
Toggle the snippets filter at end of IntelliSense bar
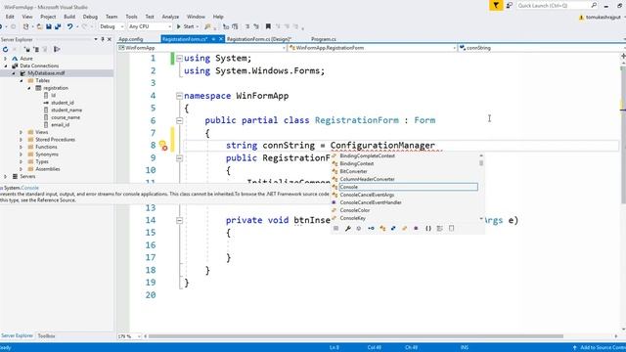point(451,228)
